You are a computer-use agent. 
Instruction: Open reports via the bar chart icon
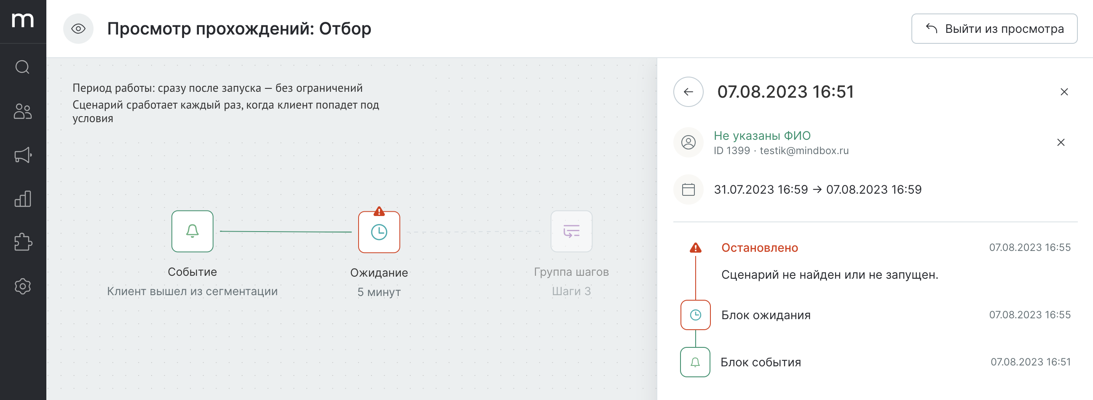(22, 198)
